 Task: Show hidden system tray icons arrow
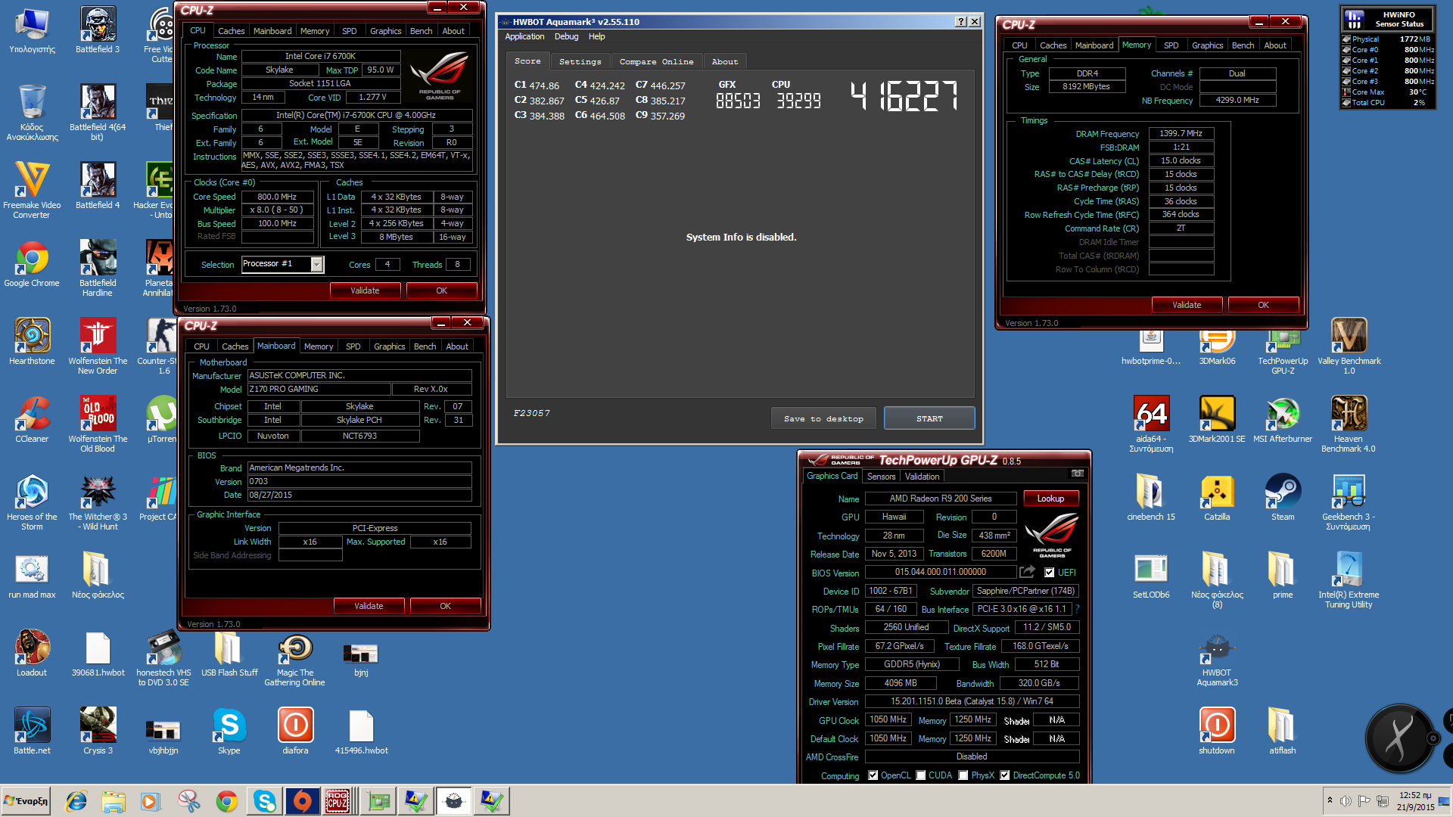pos(1330,800)
